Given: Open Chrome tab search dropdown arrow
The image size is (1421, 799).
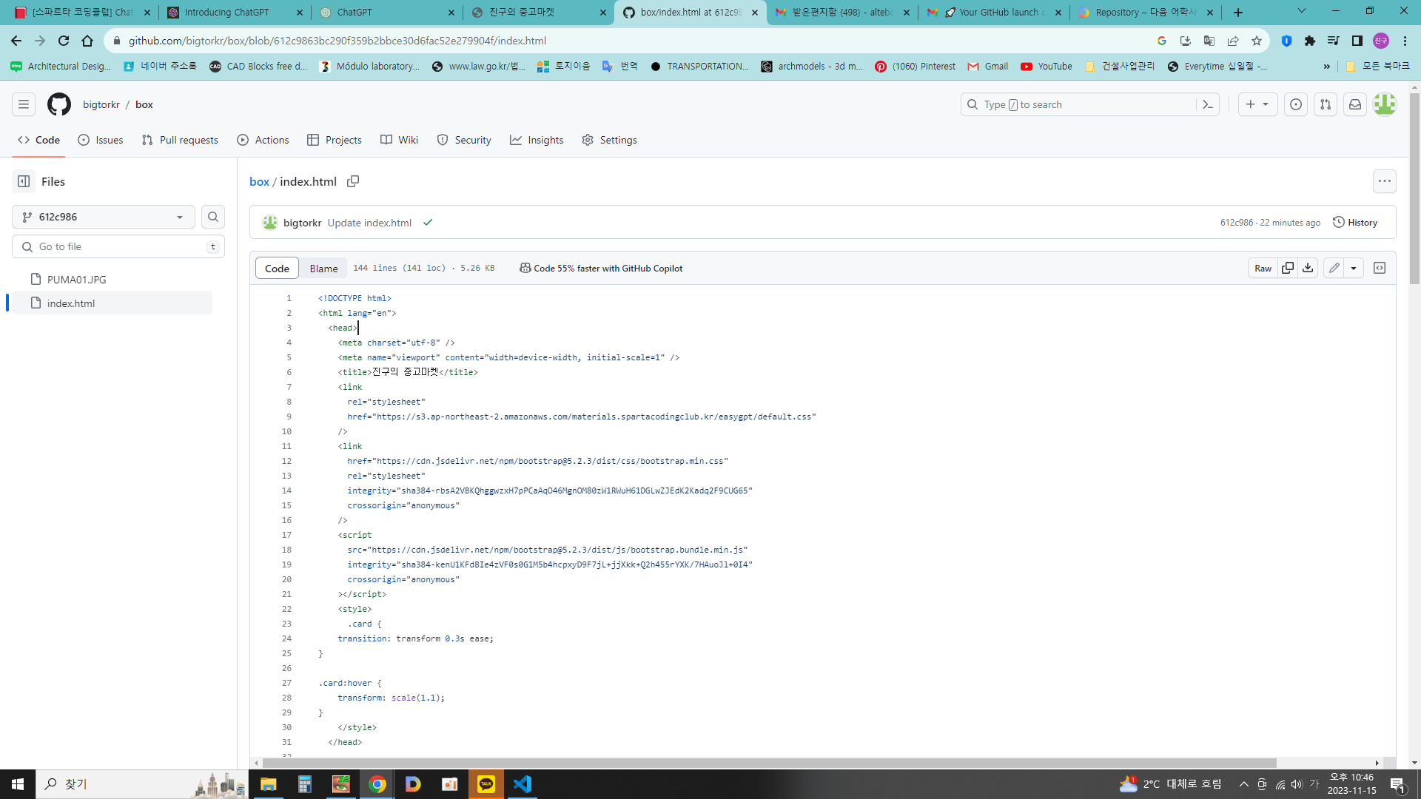Looking at the screenshot, I should 1301,11.
